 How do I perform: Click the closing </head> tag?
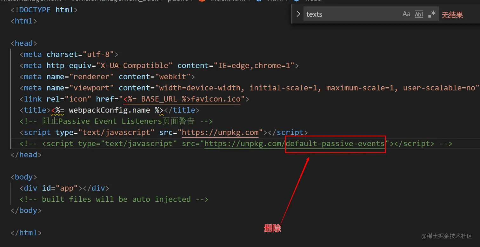click(26, 155)
